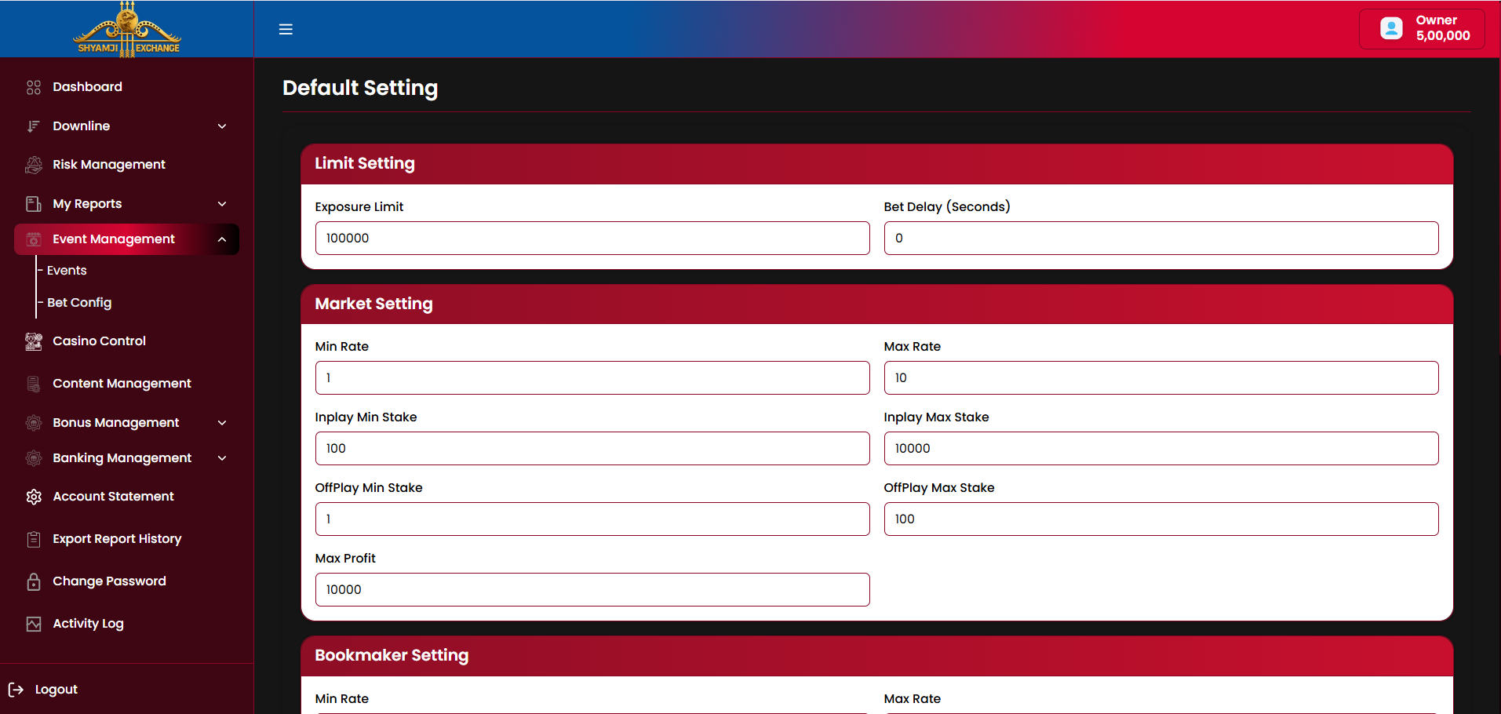Screen dimensions: 1501x714
Task: Focus the OffPlay Min Stake field
Action: (x=592, y=519)
